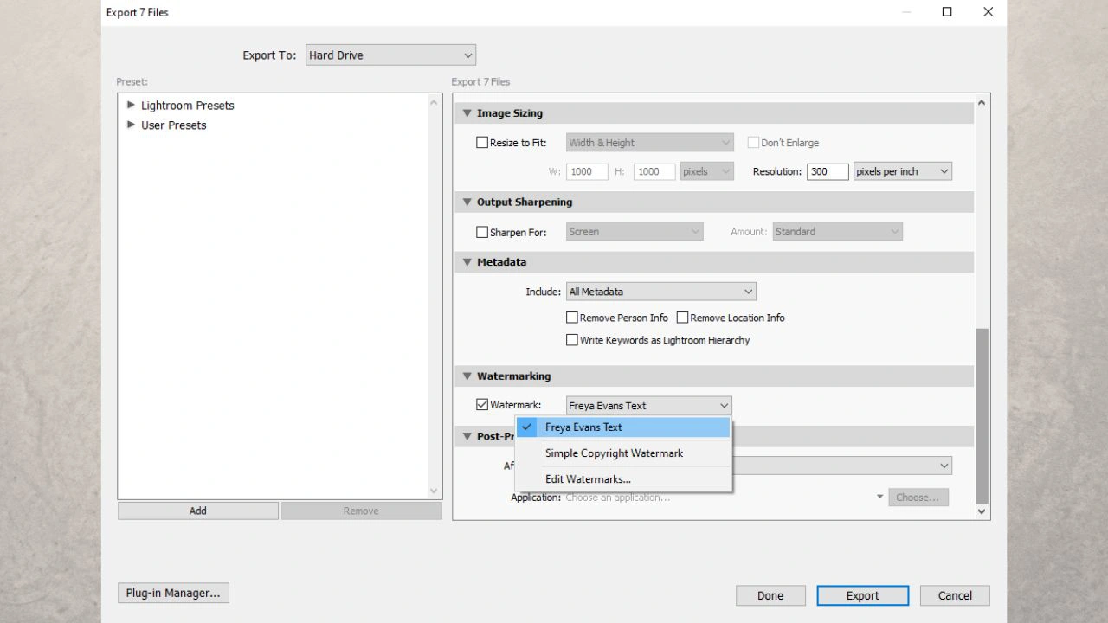Collapse the Image Sizing section
Screen dimensions: 1108x623
pos(467,113)
